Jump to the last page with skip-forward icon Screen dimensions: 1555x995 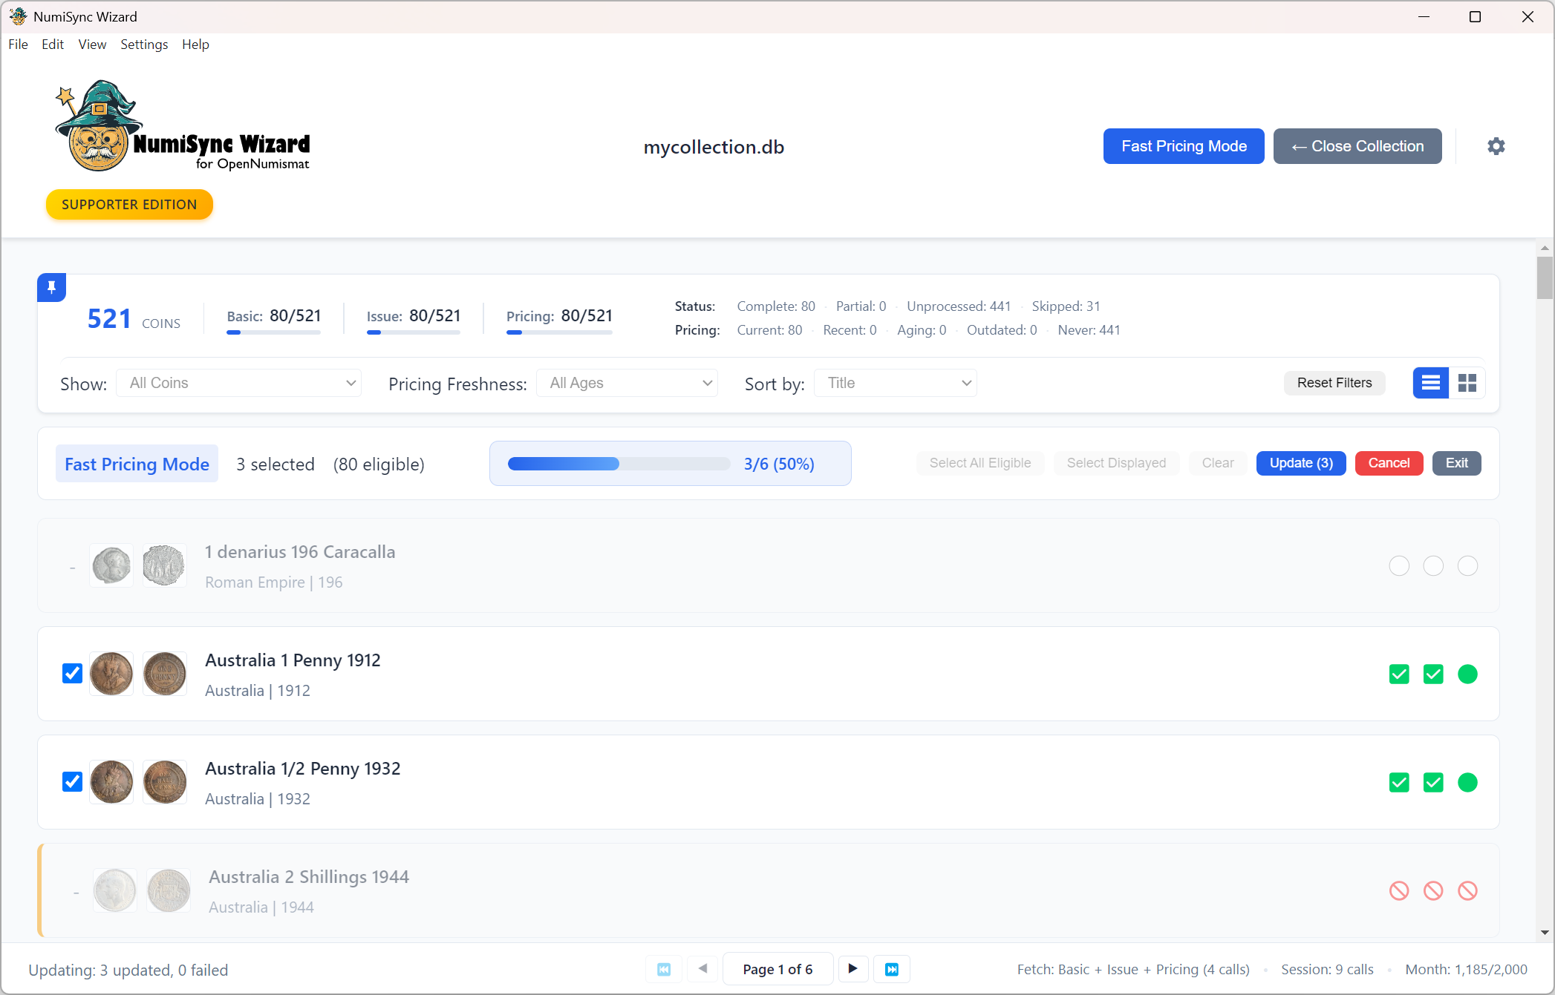coord(892,969)
